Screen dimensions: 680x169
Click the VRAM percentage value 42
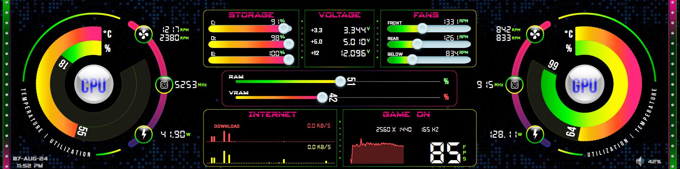click(x=333, y=97)
